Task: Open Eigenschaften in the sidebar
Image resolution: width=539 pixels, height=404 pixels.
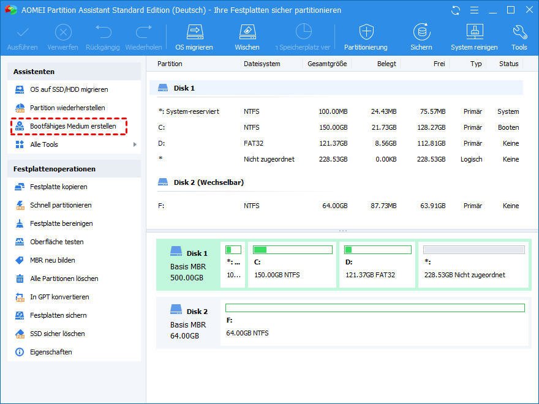Action: click(74, 352)
